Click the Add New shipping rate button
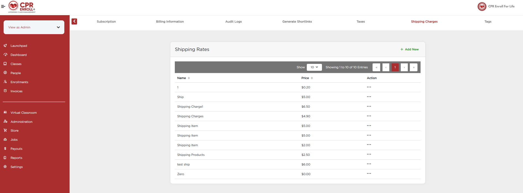This screenshot has width=523, height=193. 410,49
